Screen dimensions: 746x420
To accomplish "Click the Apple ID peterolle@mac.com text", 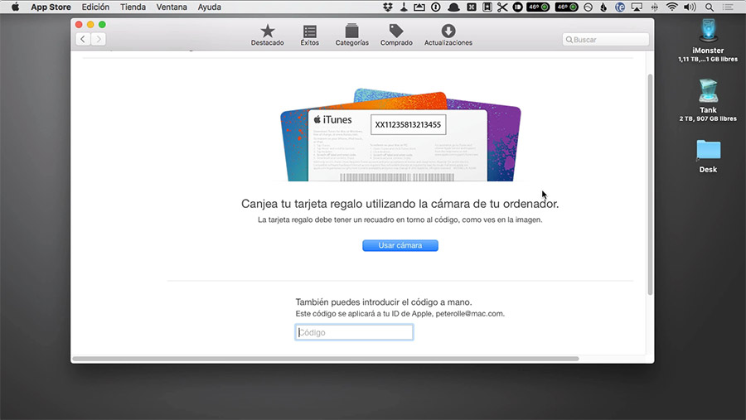I will click(470, 314).
